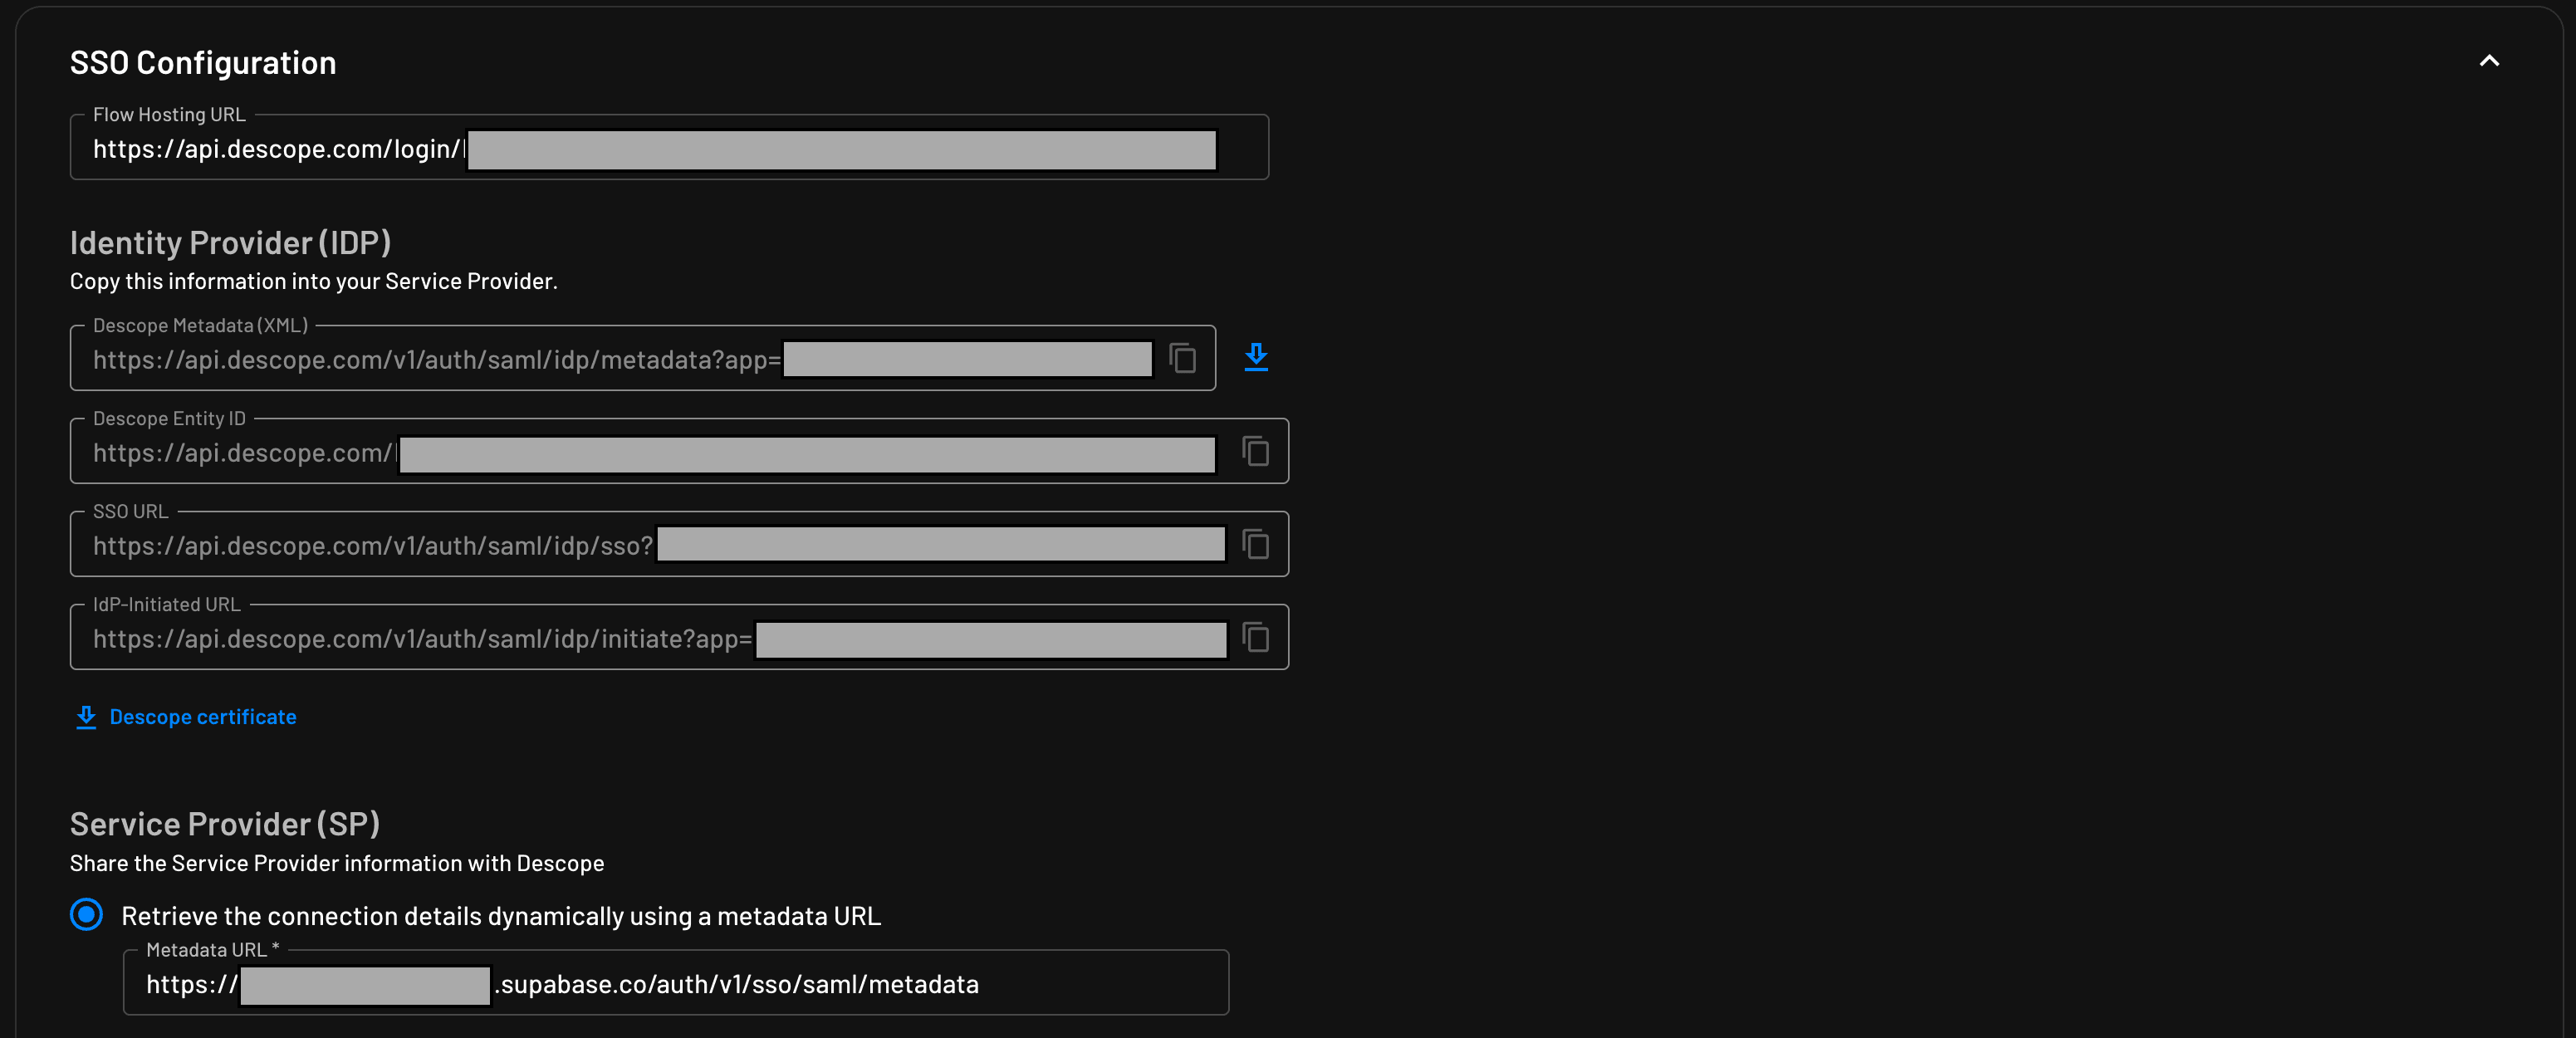Open the Descope certificate link
2576x1038 pixels.
pyautogui.click(x=203, y=717)
